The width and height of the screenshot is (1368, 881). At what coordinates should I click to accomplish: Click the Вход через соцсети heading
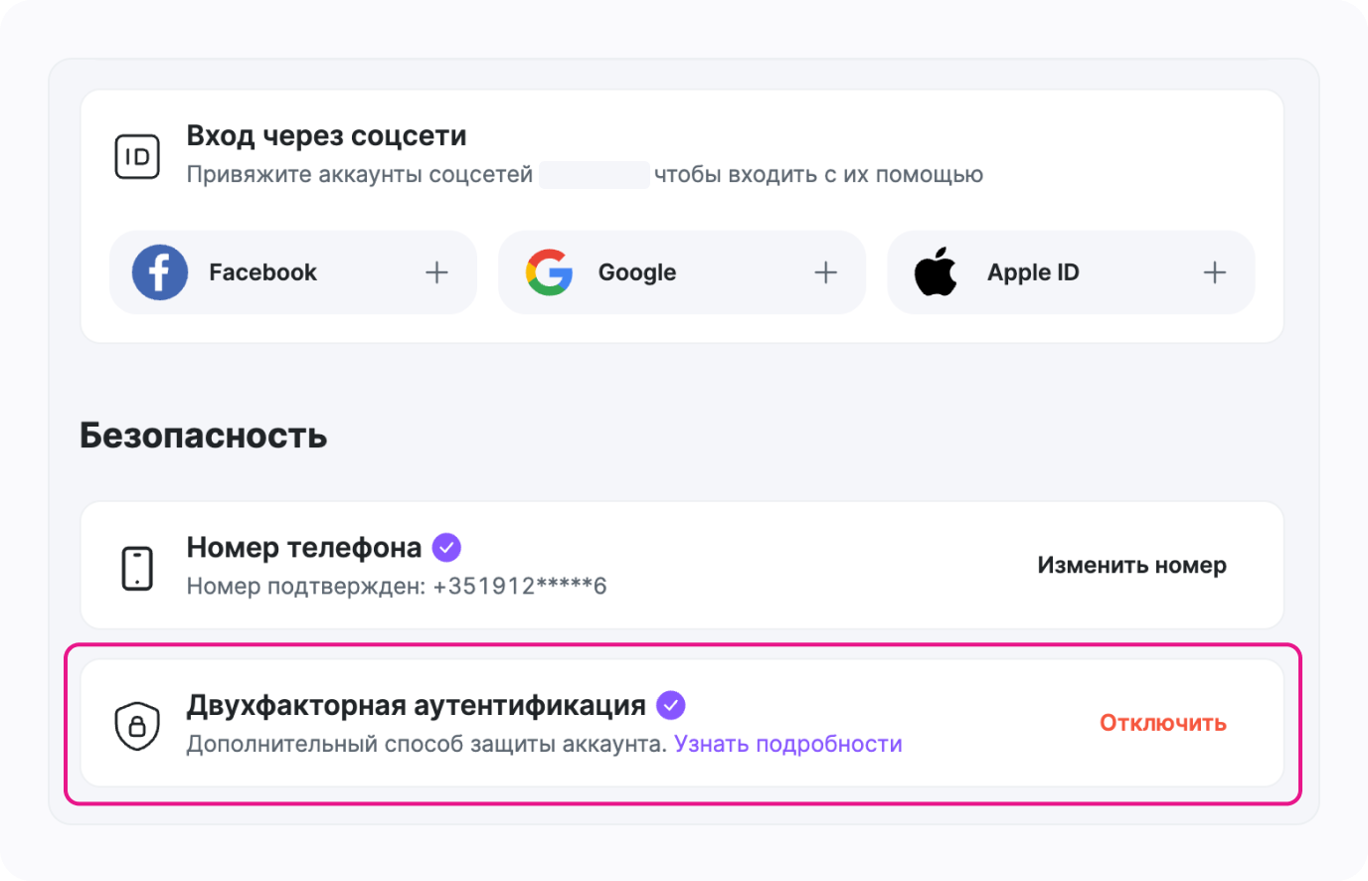pyautogui.click(x=326, y=135)
